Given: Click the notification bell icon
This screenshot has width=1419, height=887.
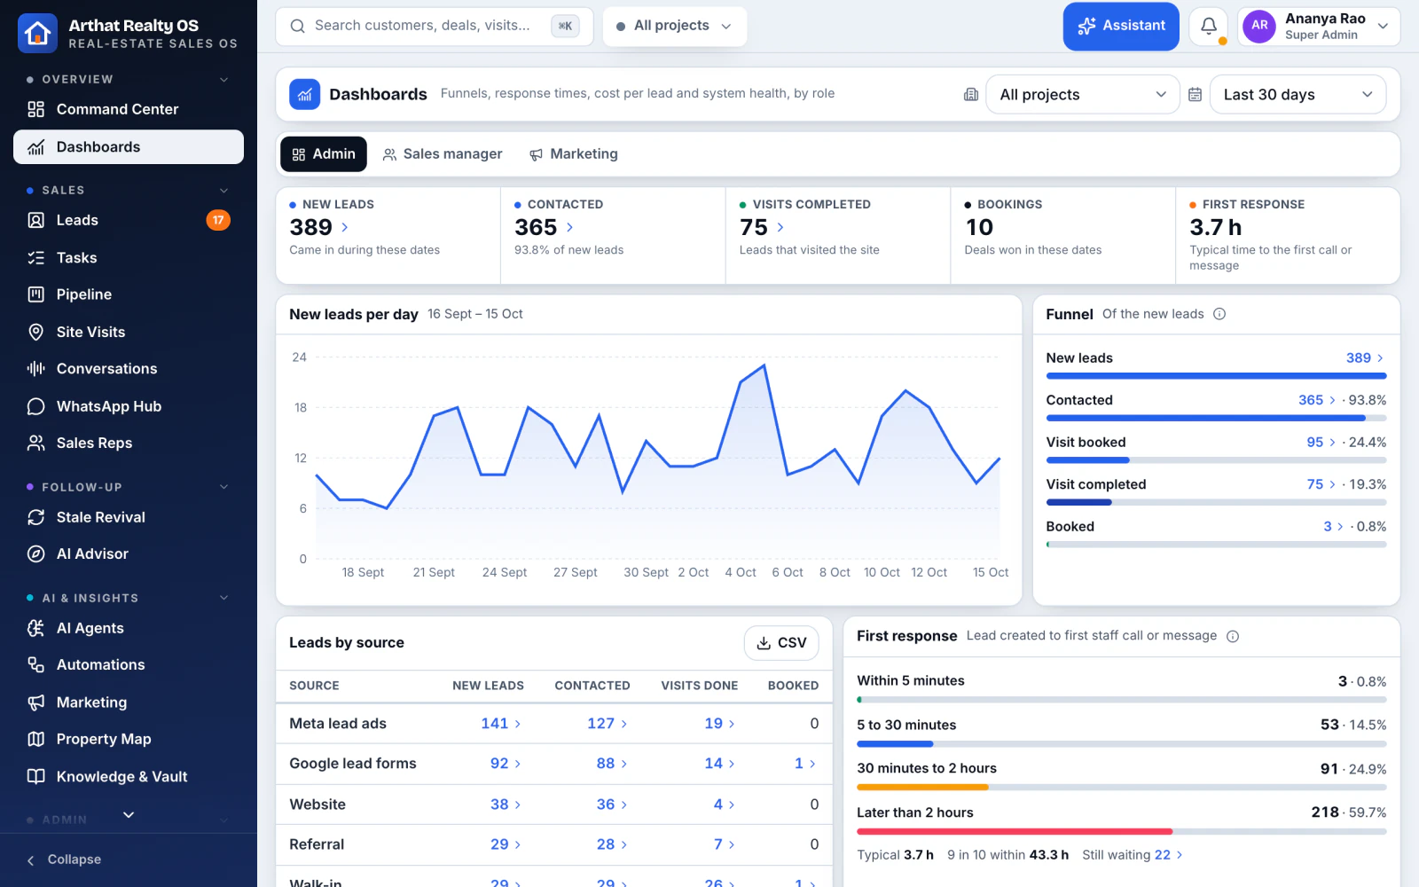Looking at the screenshot, I should click(x=1208, y=27).
